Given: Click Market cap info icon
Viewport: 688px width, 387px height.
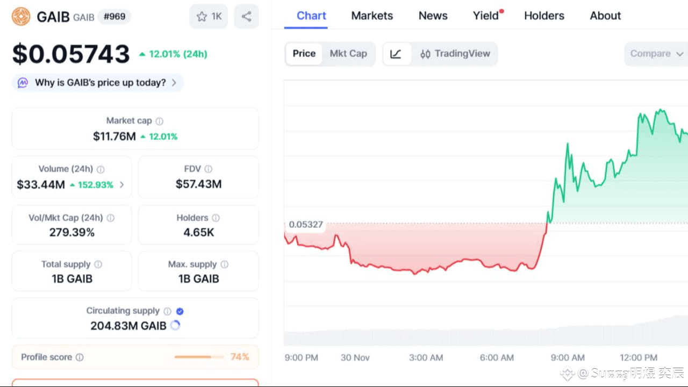Looking at the screenshot, I should pos(160,121).
